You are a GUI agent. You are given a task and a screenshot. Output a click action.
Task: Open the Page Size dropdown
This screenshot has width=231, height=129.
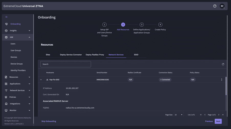click(179, 115)
